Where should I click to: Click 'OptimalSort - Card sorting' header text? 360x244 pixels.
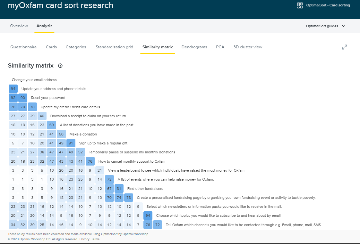click(328, 5)
